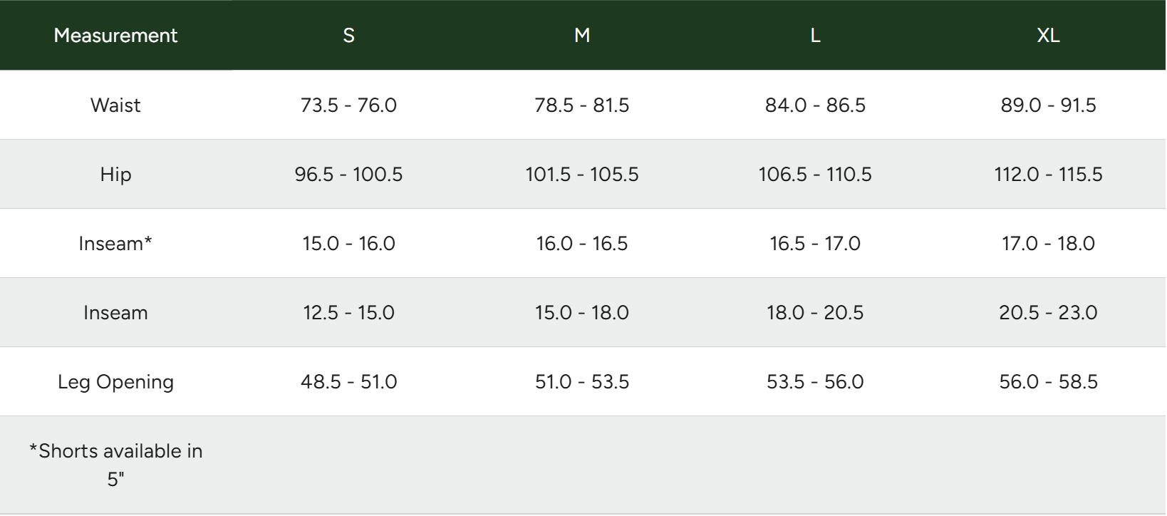Click the Waist row label
1167x516 pixels.
point(115,105)
